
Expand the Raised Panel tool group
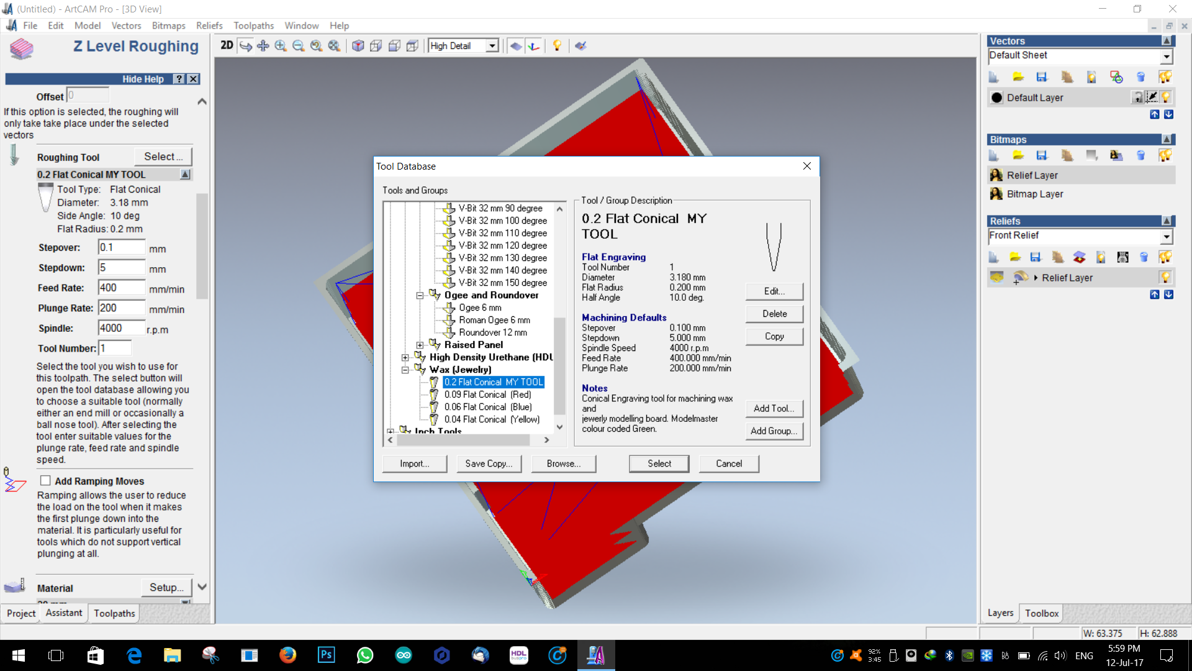point(420,345)
